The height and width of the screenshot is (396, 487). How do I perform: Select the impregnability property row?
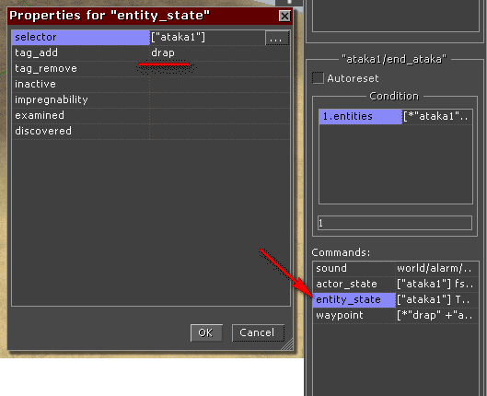tap(151, 100)
